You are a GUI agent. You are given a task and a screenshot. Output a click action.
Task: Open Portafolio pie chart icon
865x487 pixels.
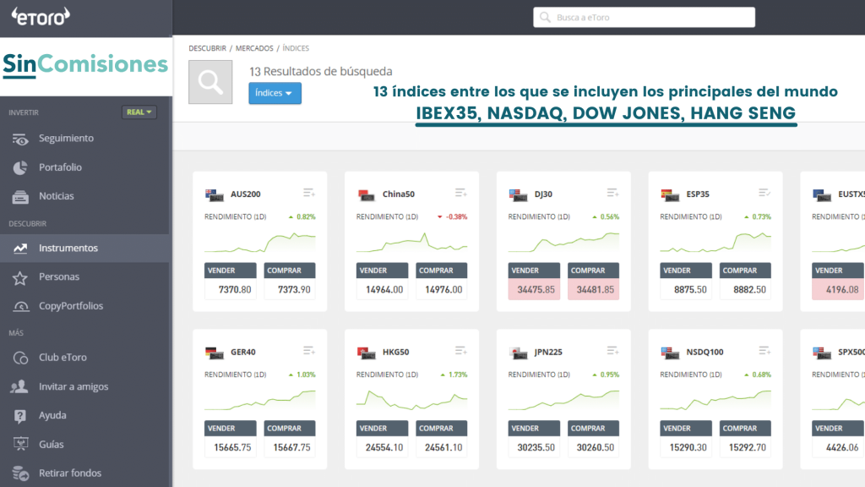pyautogui.click(x=20, y=168)
